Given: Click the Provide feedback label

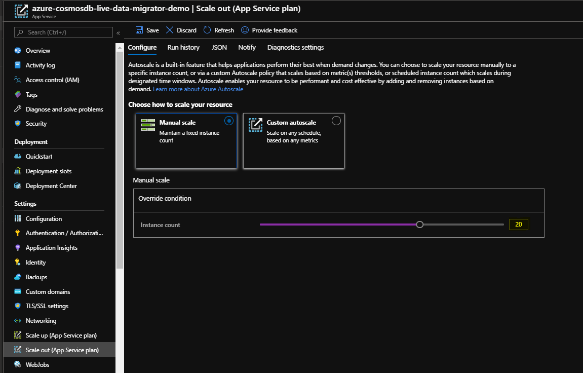Looking at the screenshot, I should (275, 30).
